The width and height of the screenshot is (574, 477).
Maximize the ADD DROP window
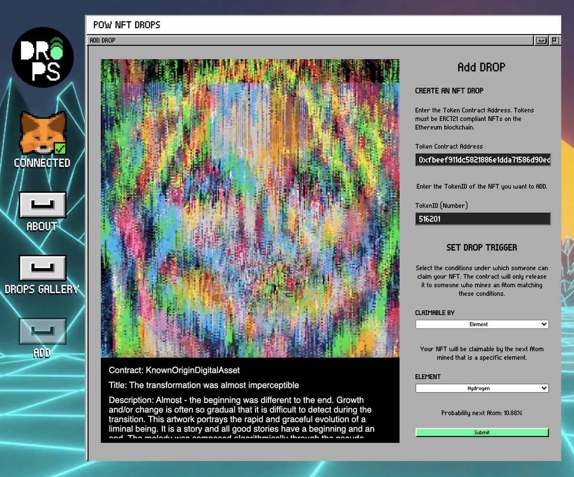pos(555,41)
